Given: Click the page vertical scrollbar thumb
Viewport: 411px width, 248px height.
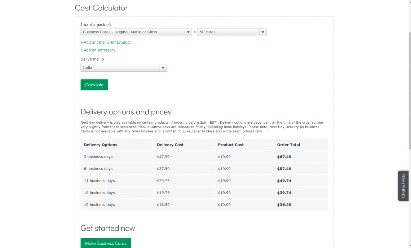Looking at the screenshot, I should coord(410,90).
